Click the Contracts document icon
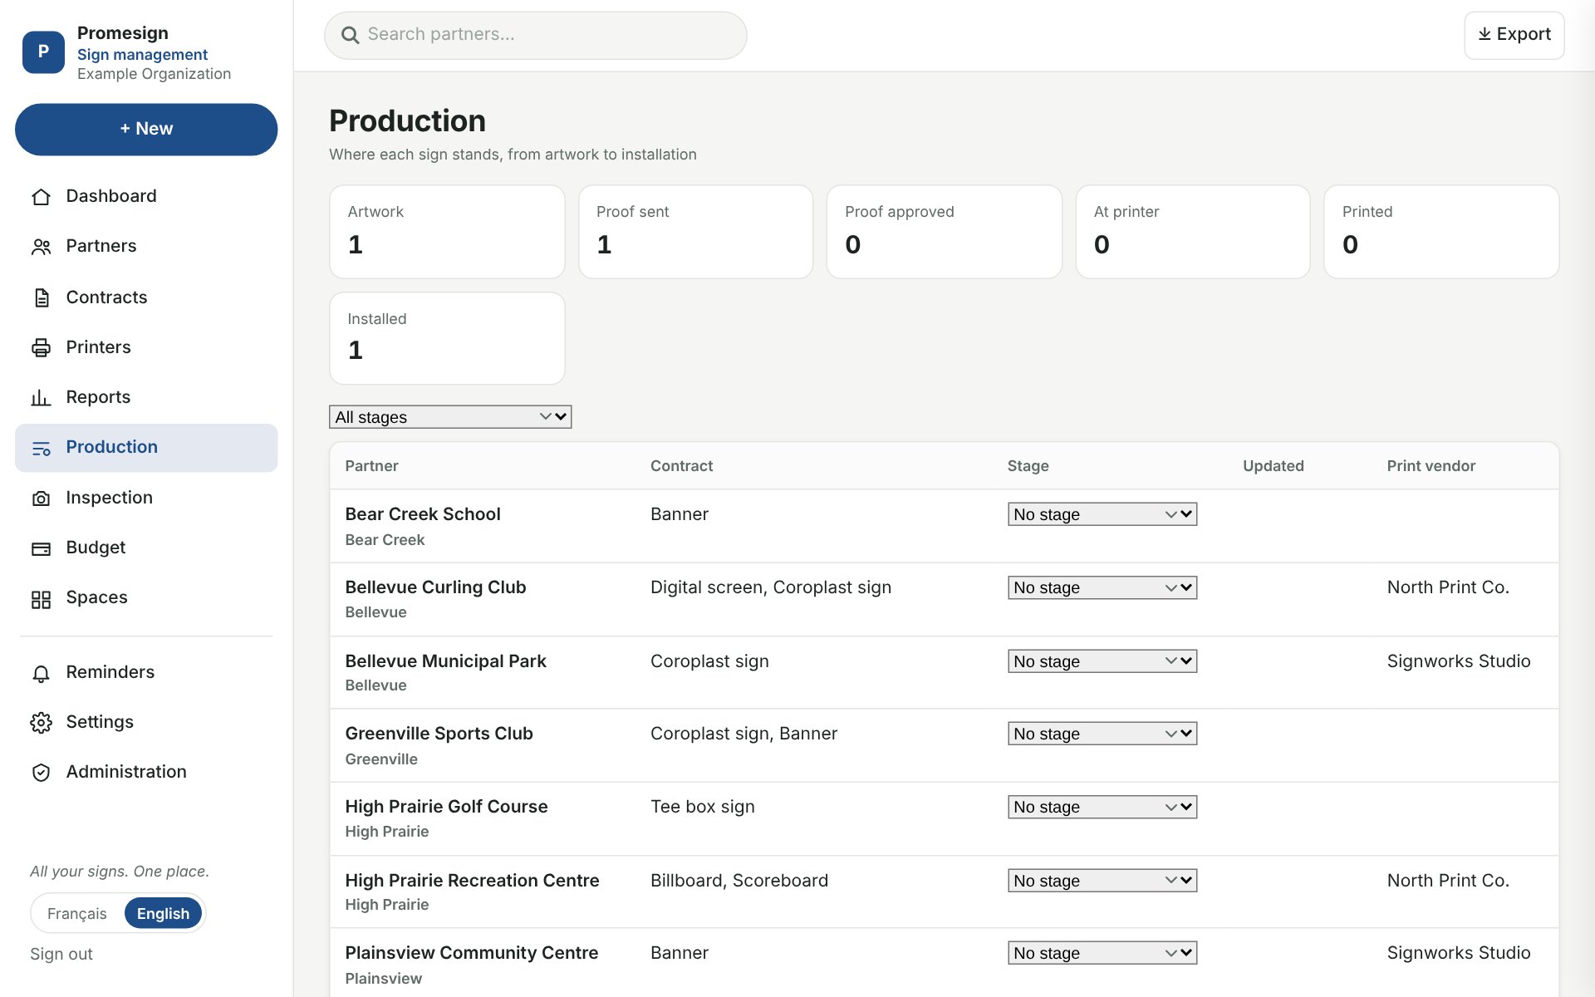The height and width of the screenshot is (997, 1595). coord(41,297)
